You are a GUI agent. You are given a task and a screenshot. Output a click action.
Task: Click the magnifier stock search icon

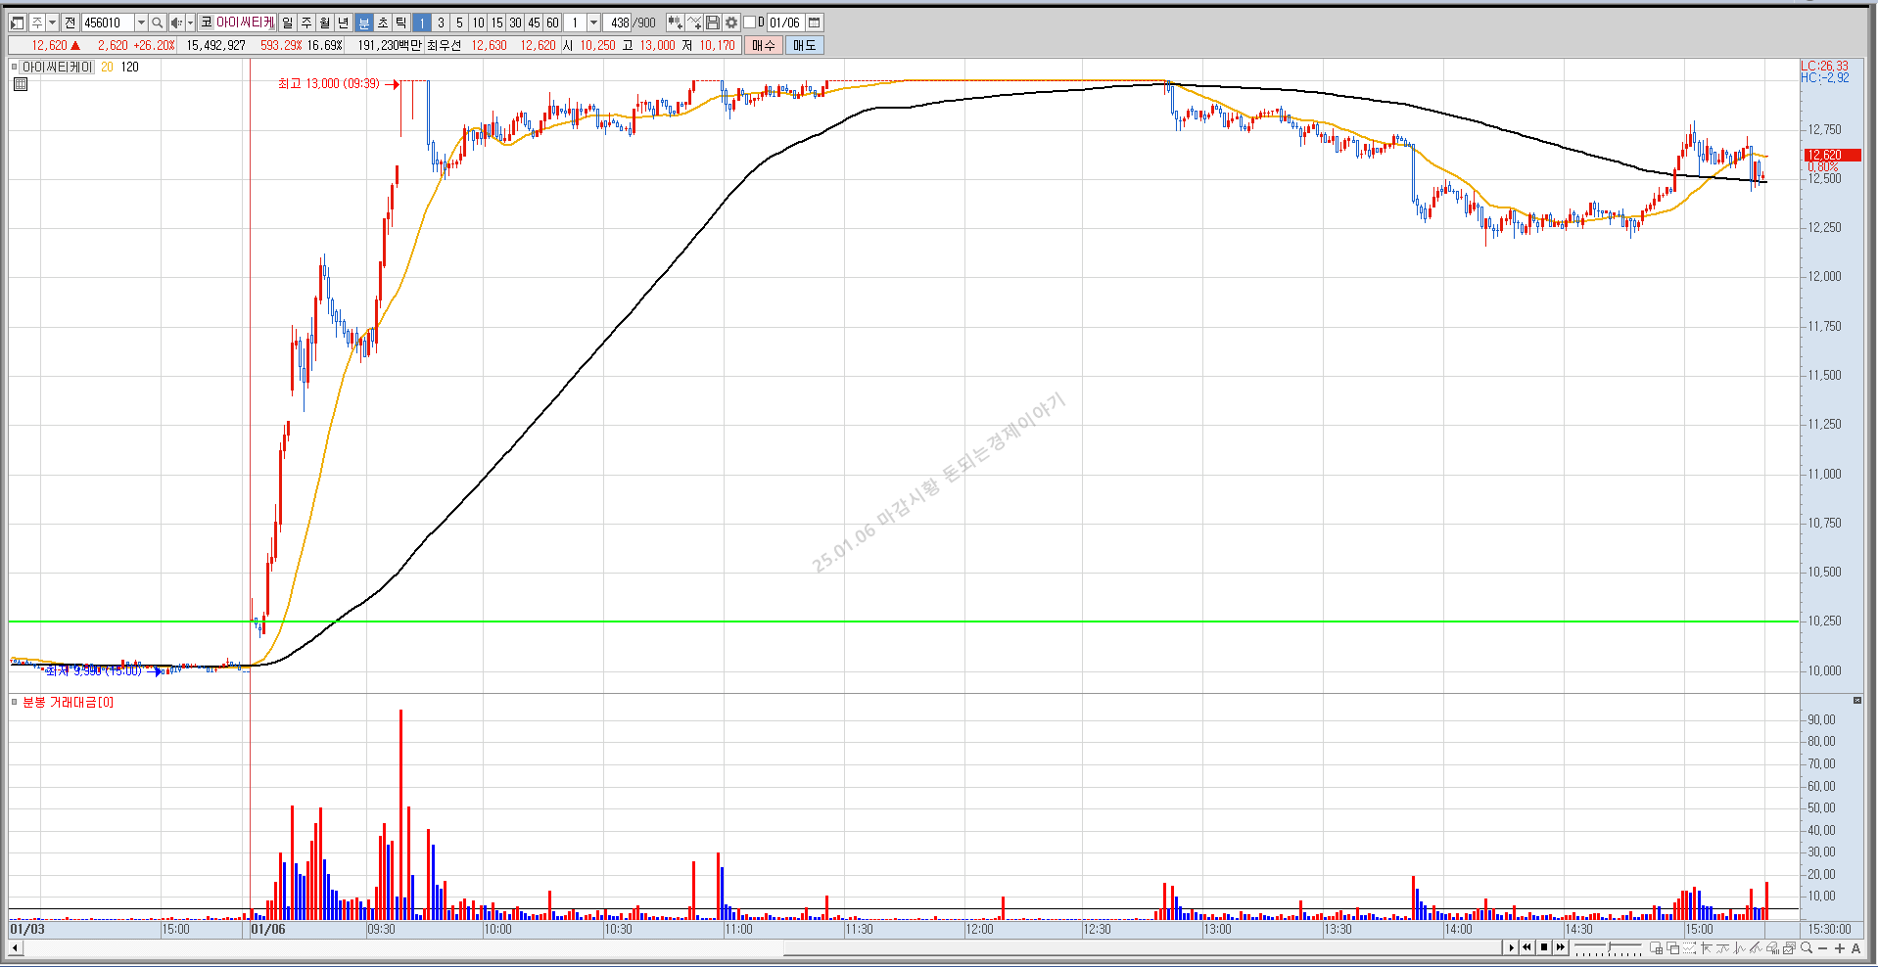157,23
